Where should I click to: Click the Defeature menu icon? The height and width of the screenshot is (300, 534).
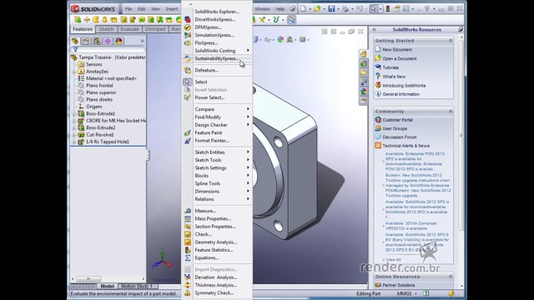(188, 70)
